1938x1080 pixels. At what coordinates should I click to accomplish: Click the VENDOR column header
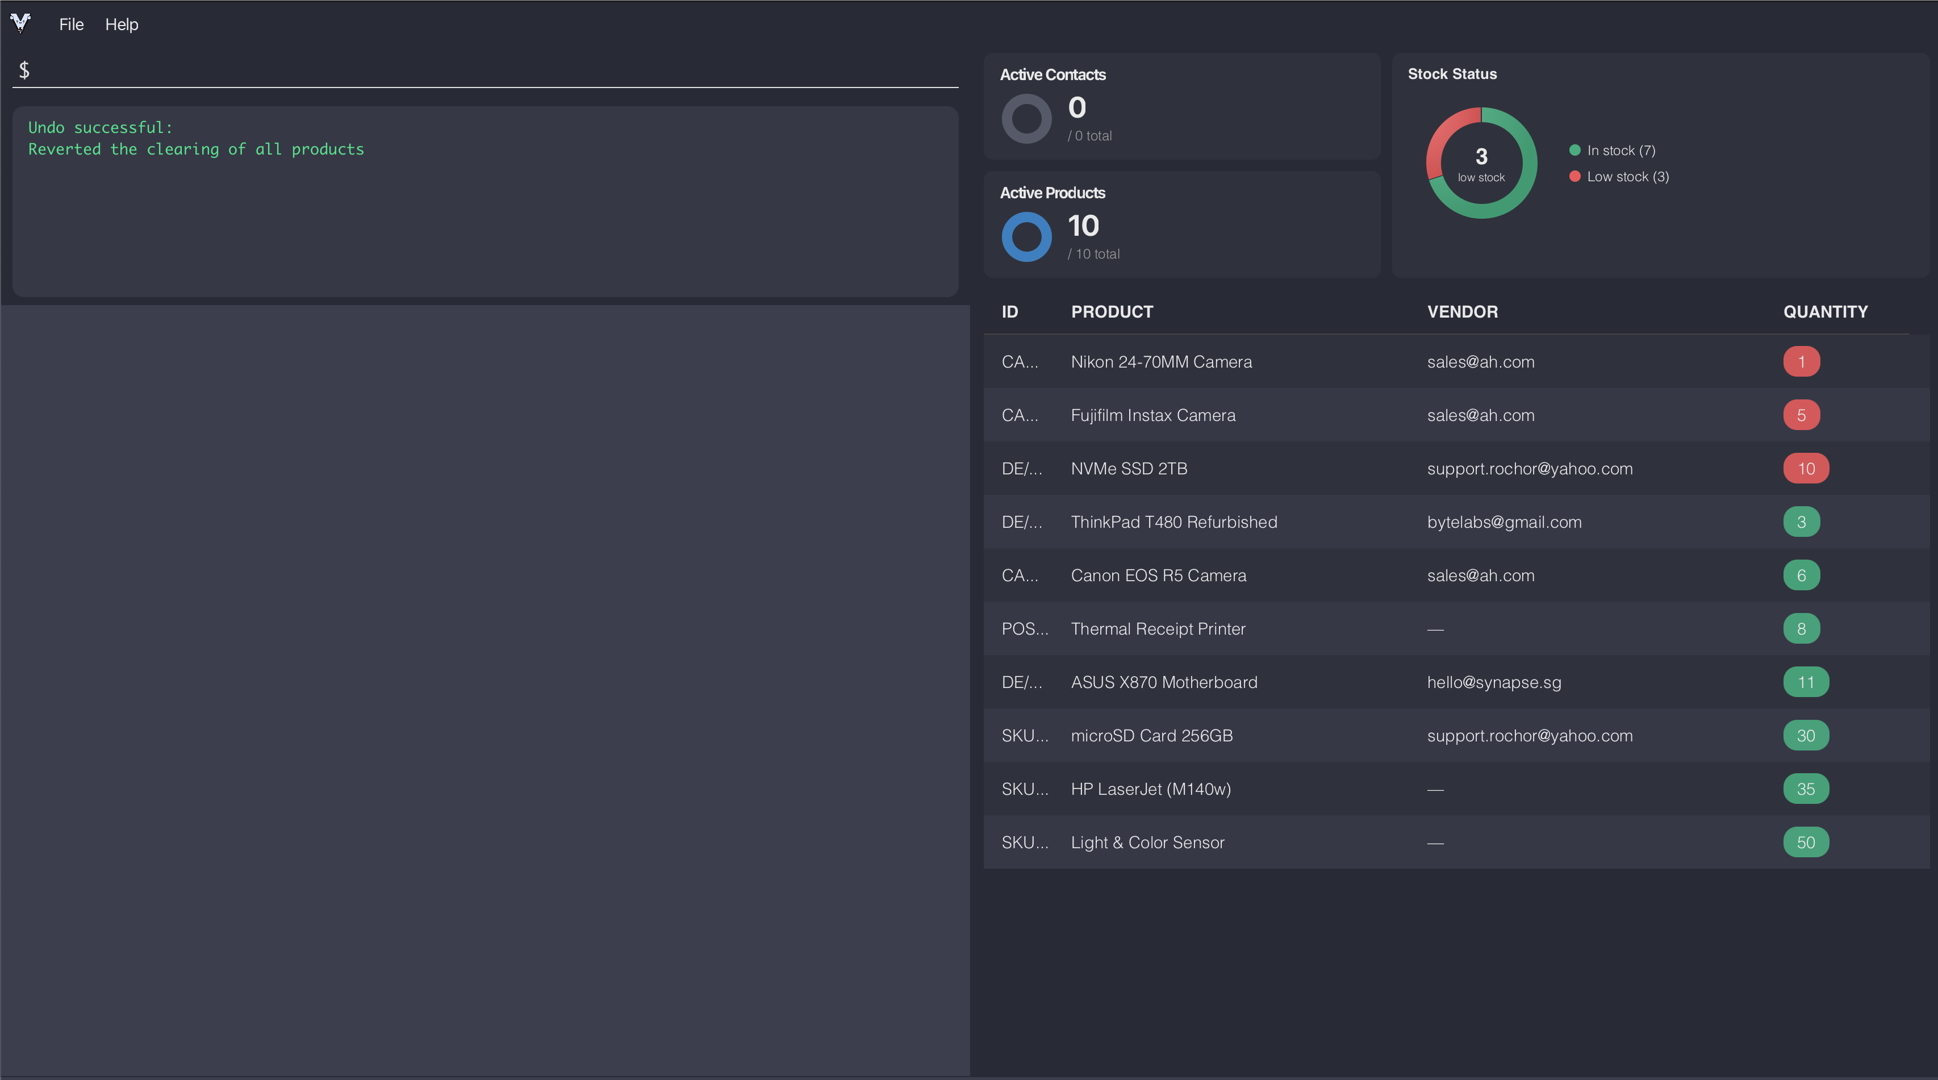(1462, 311)
